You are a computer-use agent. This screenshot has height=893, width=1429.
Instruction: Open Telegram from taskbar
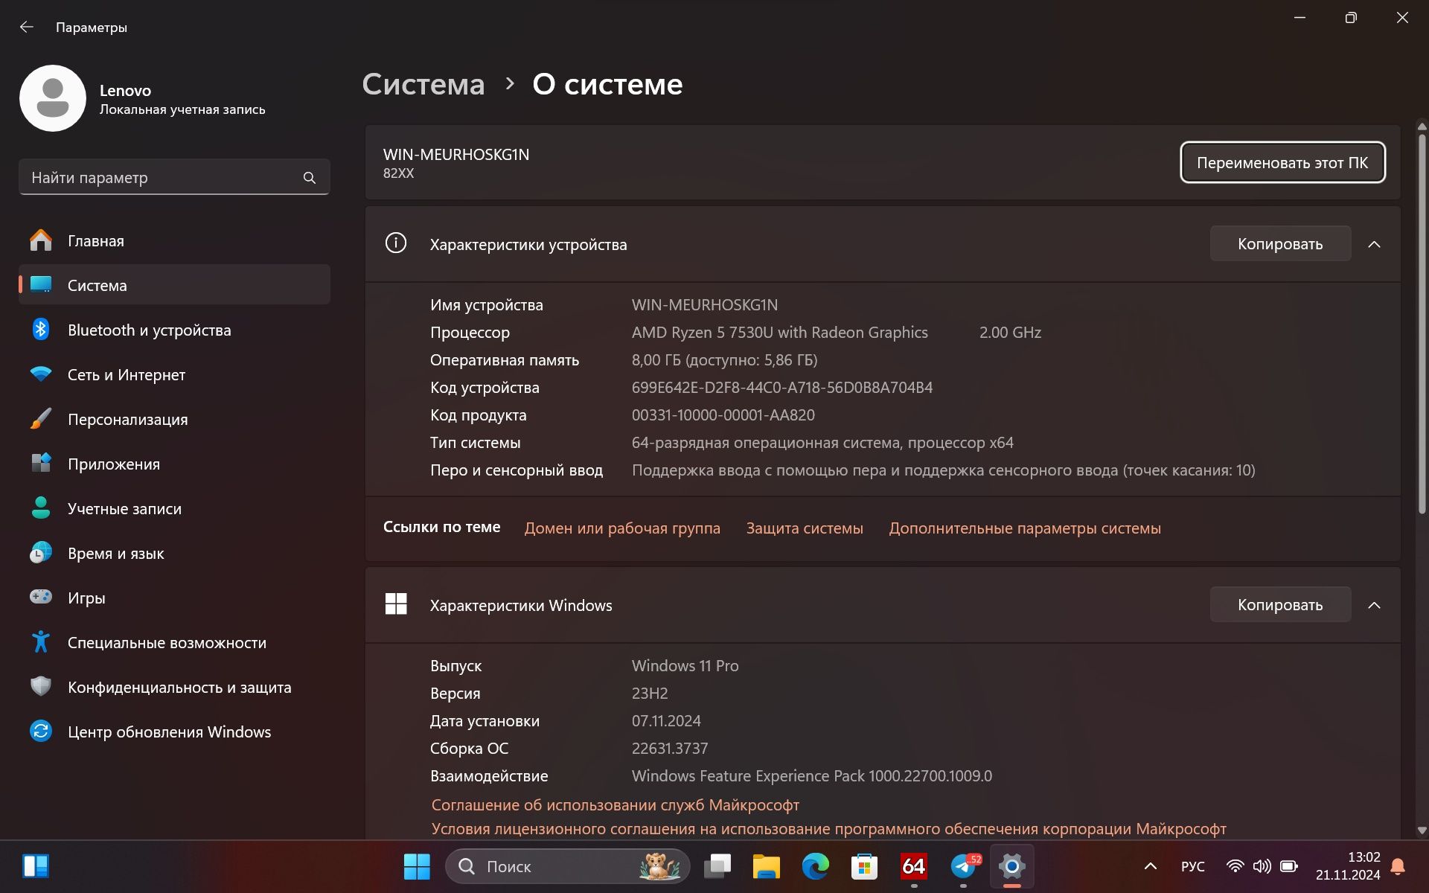[x=964, y=866]
